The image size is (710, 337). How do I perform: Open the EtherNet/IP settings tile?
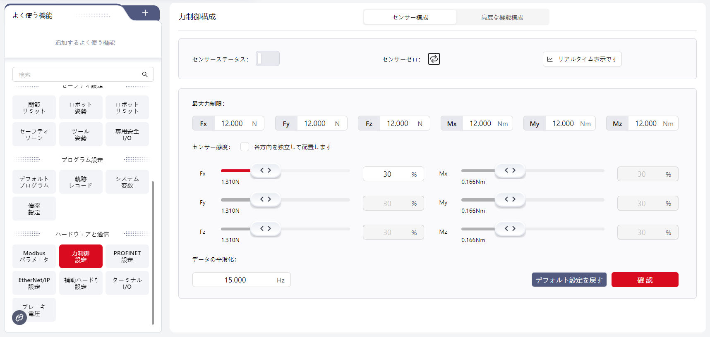(x=34, y=283)
